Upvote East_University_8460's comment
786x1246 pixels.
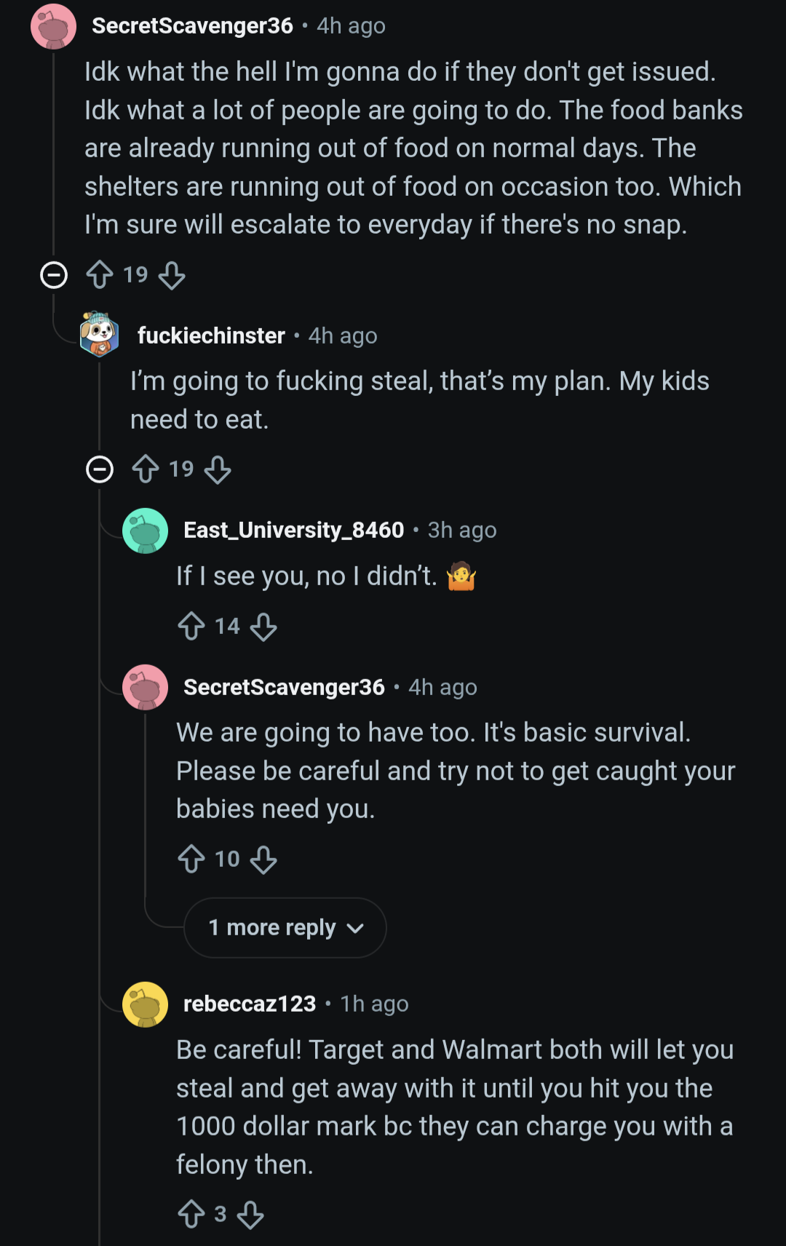point(191,627)
